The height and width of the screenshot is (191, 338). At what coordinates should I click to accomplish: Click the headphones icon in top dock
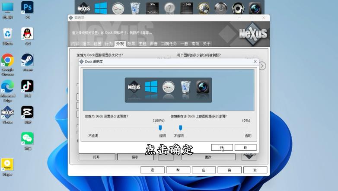[x=238, y=8]
